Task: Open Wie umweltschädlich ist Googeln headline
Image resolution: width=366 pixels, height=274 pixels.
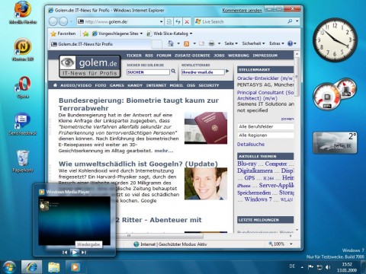Action: pyautogui.click(x=138, y=164)
